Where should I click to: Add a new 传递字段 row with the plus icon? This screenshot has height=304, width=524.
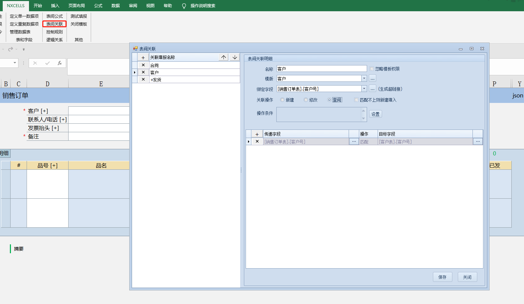257,134
